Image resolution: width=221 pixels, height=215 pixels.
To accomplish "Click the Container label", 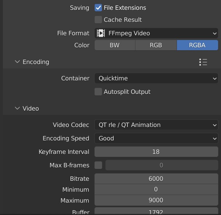I will (75, 78).
